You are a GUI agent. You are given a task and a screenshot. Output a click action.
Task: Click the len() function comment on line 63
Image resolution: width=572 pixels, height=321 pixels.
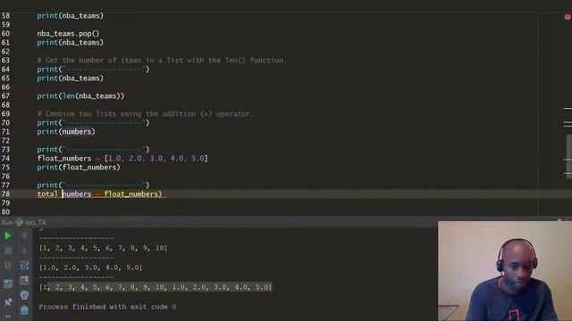tap(162, 61)
